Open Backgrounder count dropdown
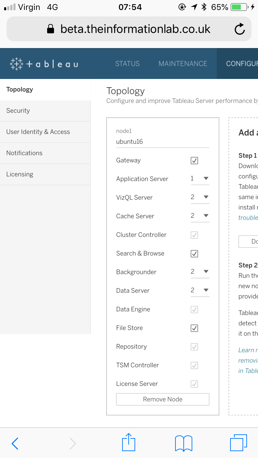258x458 pixels. (x=200, y=272)
